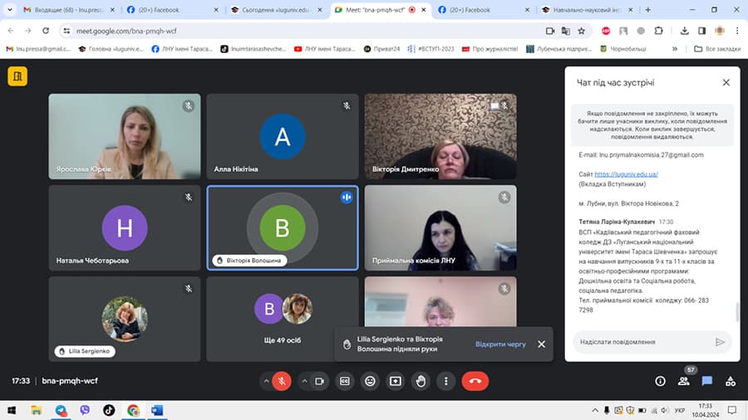Open the activities shapes icon

(x=731, y=381)
